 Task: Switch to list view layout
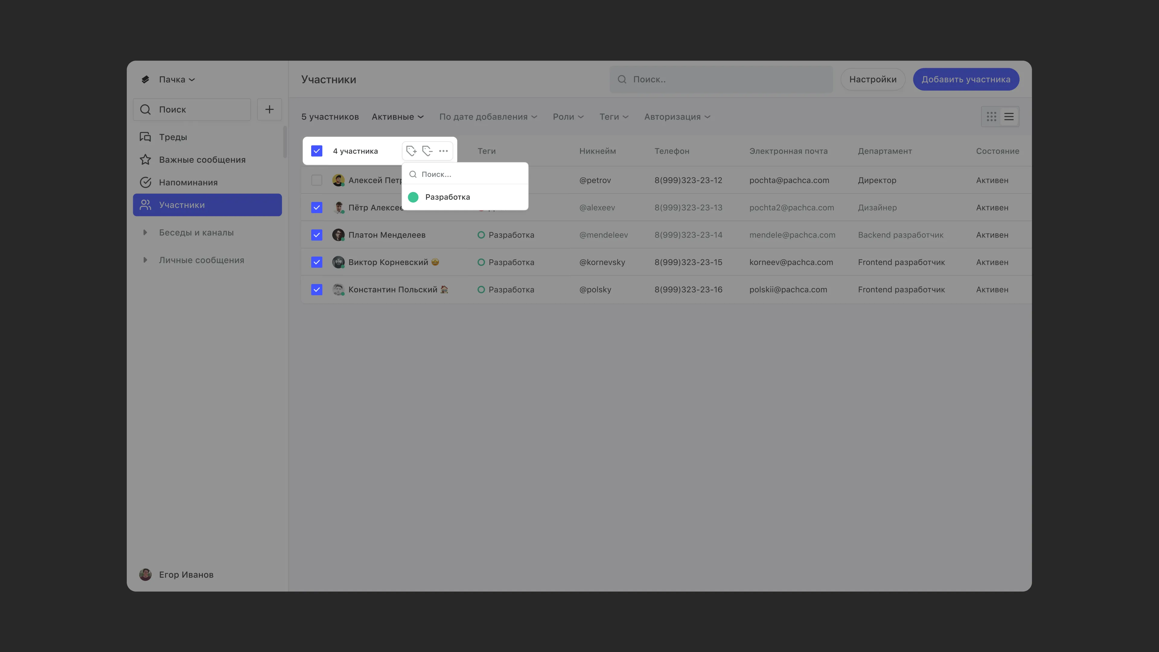point(1009,117)
